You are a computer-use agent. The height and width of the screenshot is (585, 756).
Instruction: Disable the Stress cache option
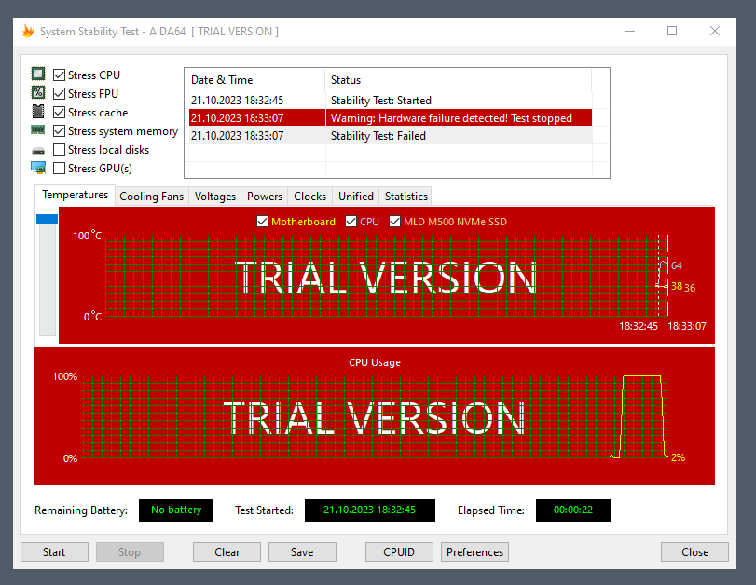click(59, 113)
